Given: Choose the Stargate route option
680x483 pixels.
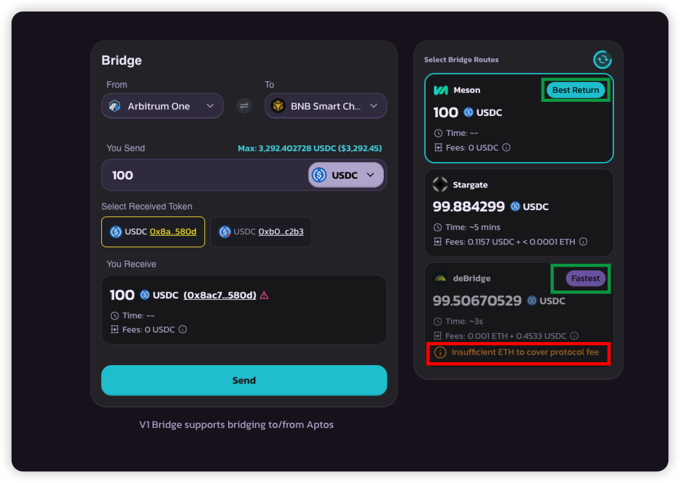Looking at the screenshot, I should click(518, 213).
